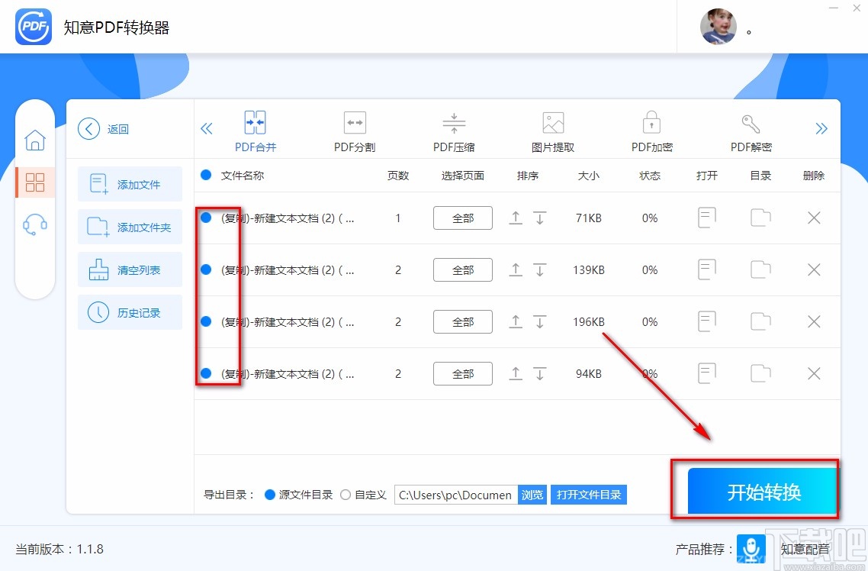This screenshot has height=571, width=868.
Task: Choose the 自定义 custom output directory option
Action: 346,494
